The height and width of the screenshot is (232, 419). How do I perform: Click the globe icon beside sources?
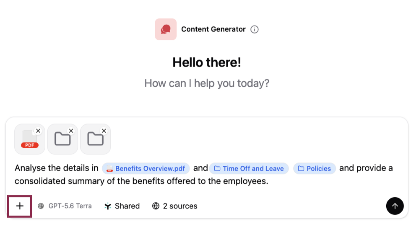pyautogui.click(x=156, y=206)
